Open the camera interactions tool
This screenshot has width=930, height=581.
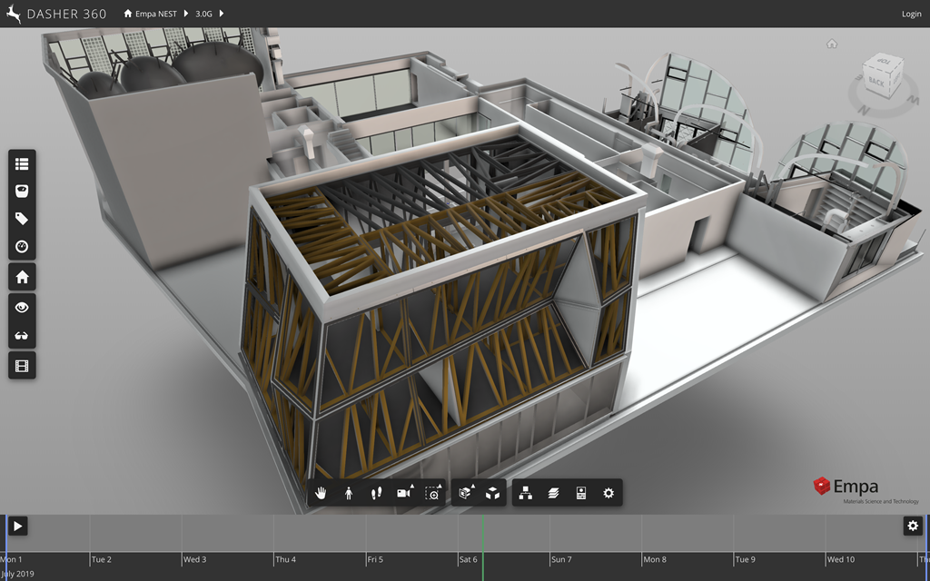405,493
